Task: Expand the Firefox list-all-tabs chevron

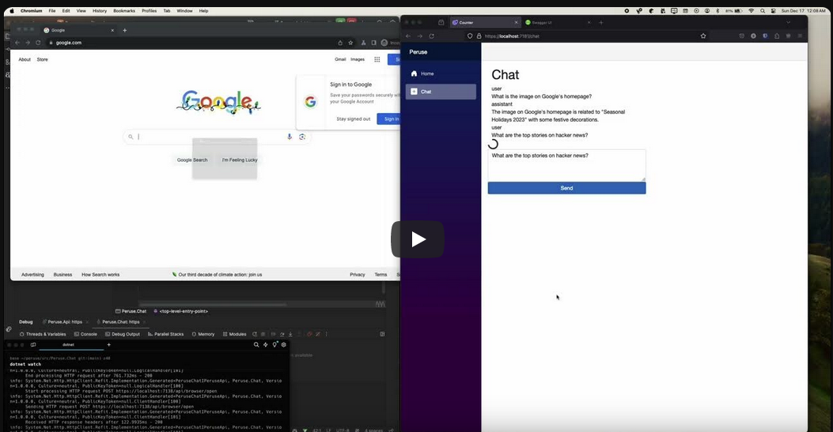Action: click(x=789, y=23)
